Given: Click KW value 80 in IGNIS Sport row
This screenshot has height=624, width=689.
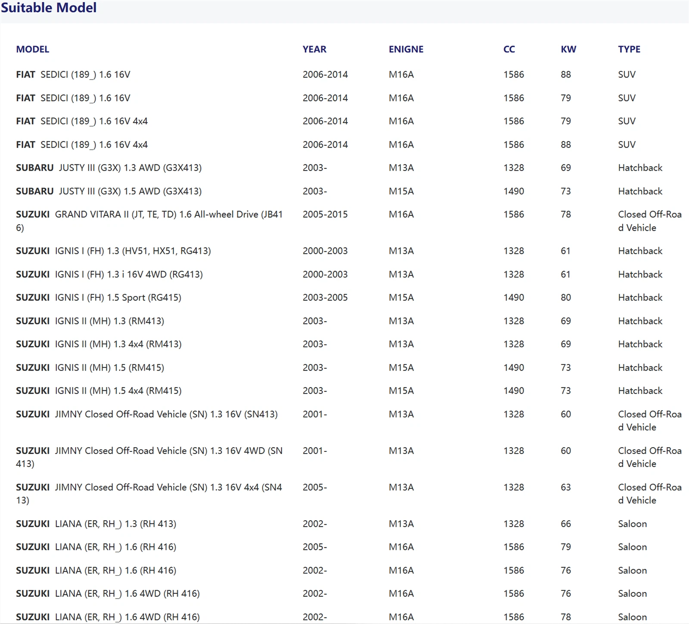Looking at the screenshot, I should (566, 297).
